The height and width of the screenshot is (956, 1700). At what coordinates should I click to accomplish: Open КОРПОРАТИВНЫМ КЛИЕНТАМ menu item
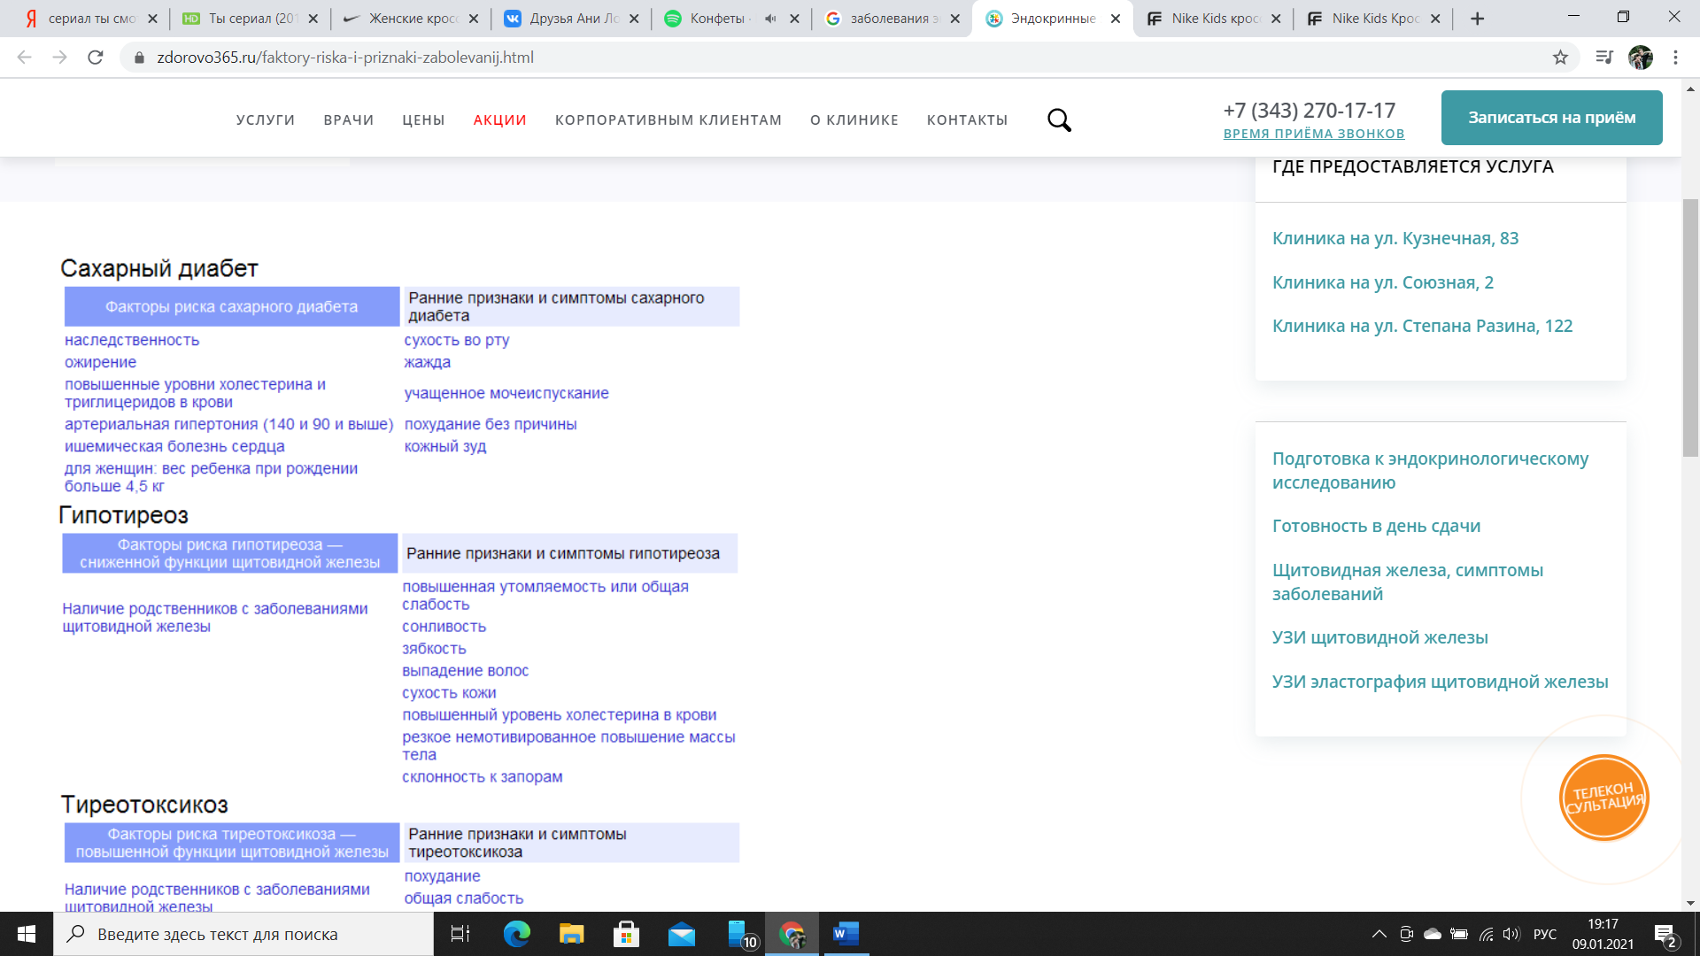point(668,119)
